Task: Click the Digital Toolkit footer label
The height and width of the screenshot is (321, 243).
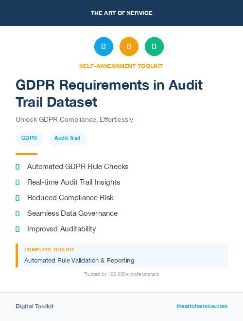Action: pyautogui.click(x=35, y=306)
